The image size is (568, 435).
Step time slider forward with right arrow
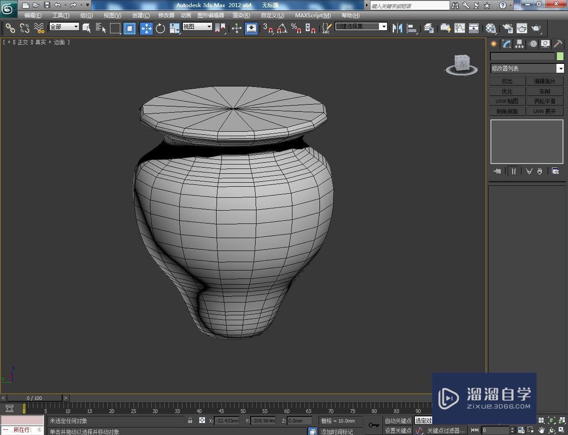click(66, 398)
